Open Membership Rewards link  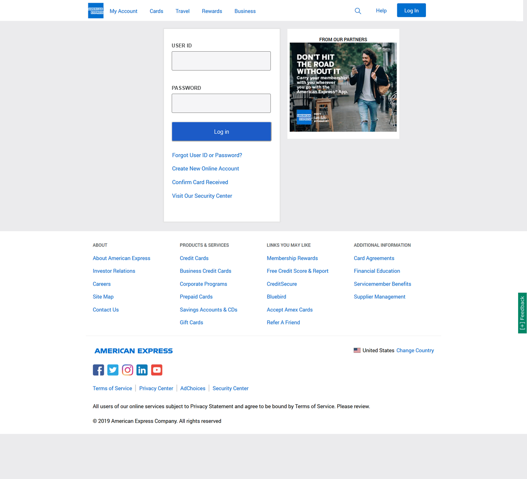tap(292, 258)
